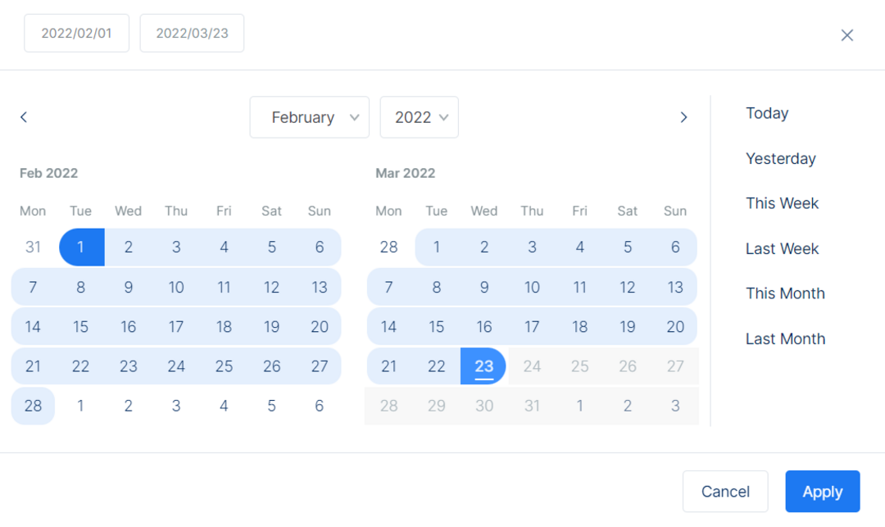Advance to next month with right arrow
The height and width of the screenshot is (527, 885).
click(683, 117)
